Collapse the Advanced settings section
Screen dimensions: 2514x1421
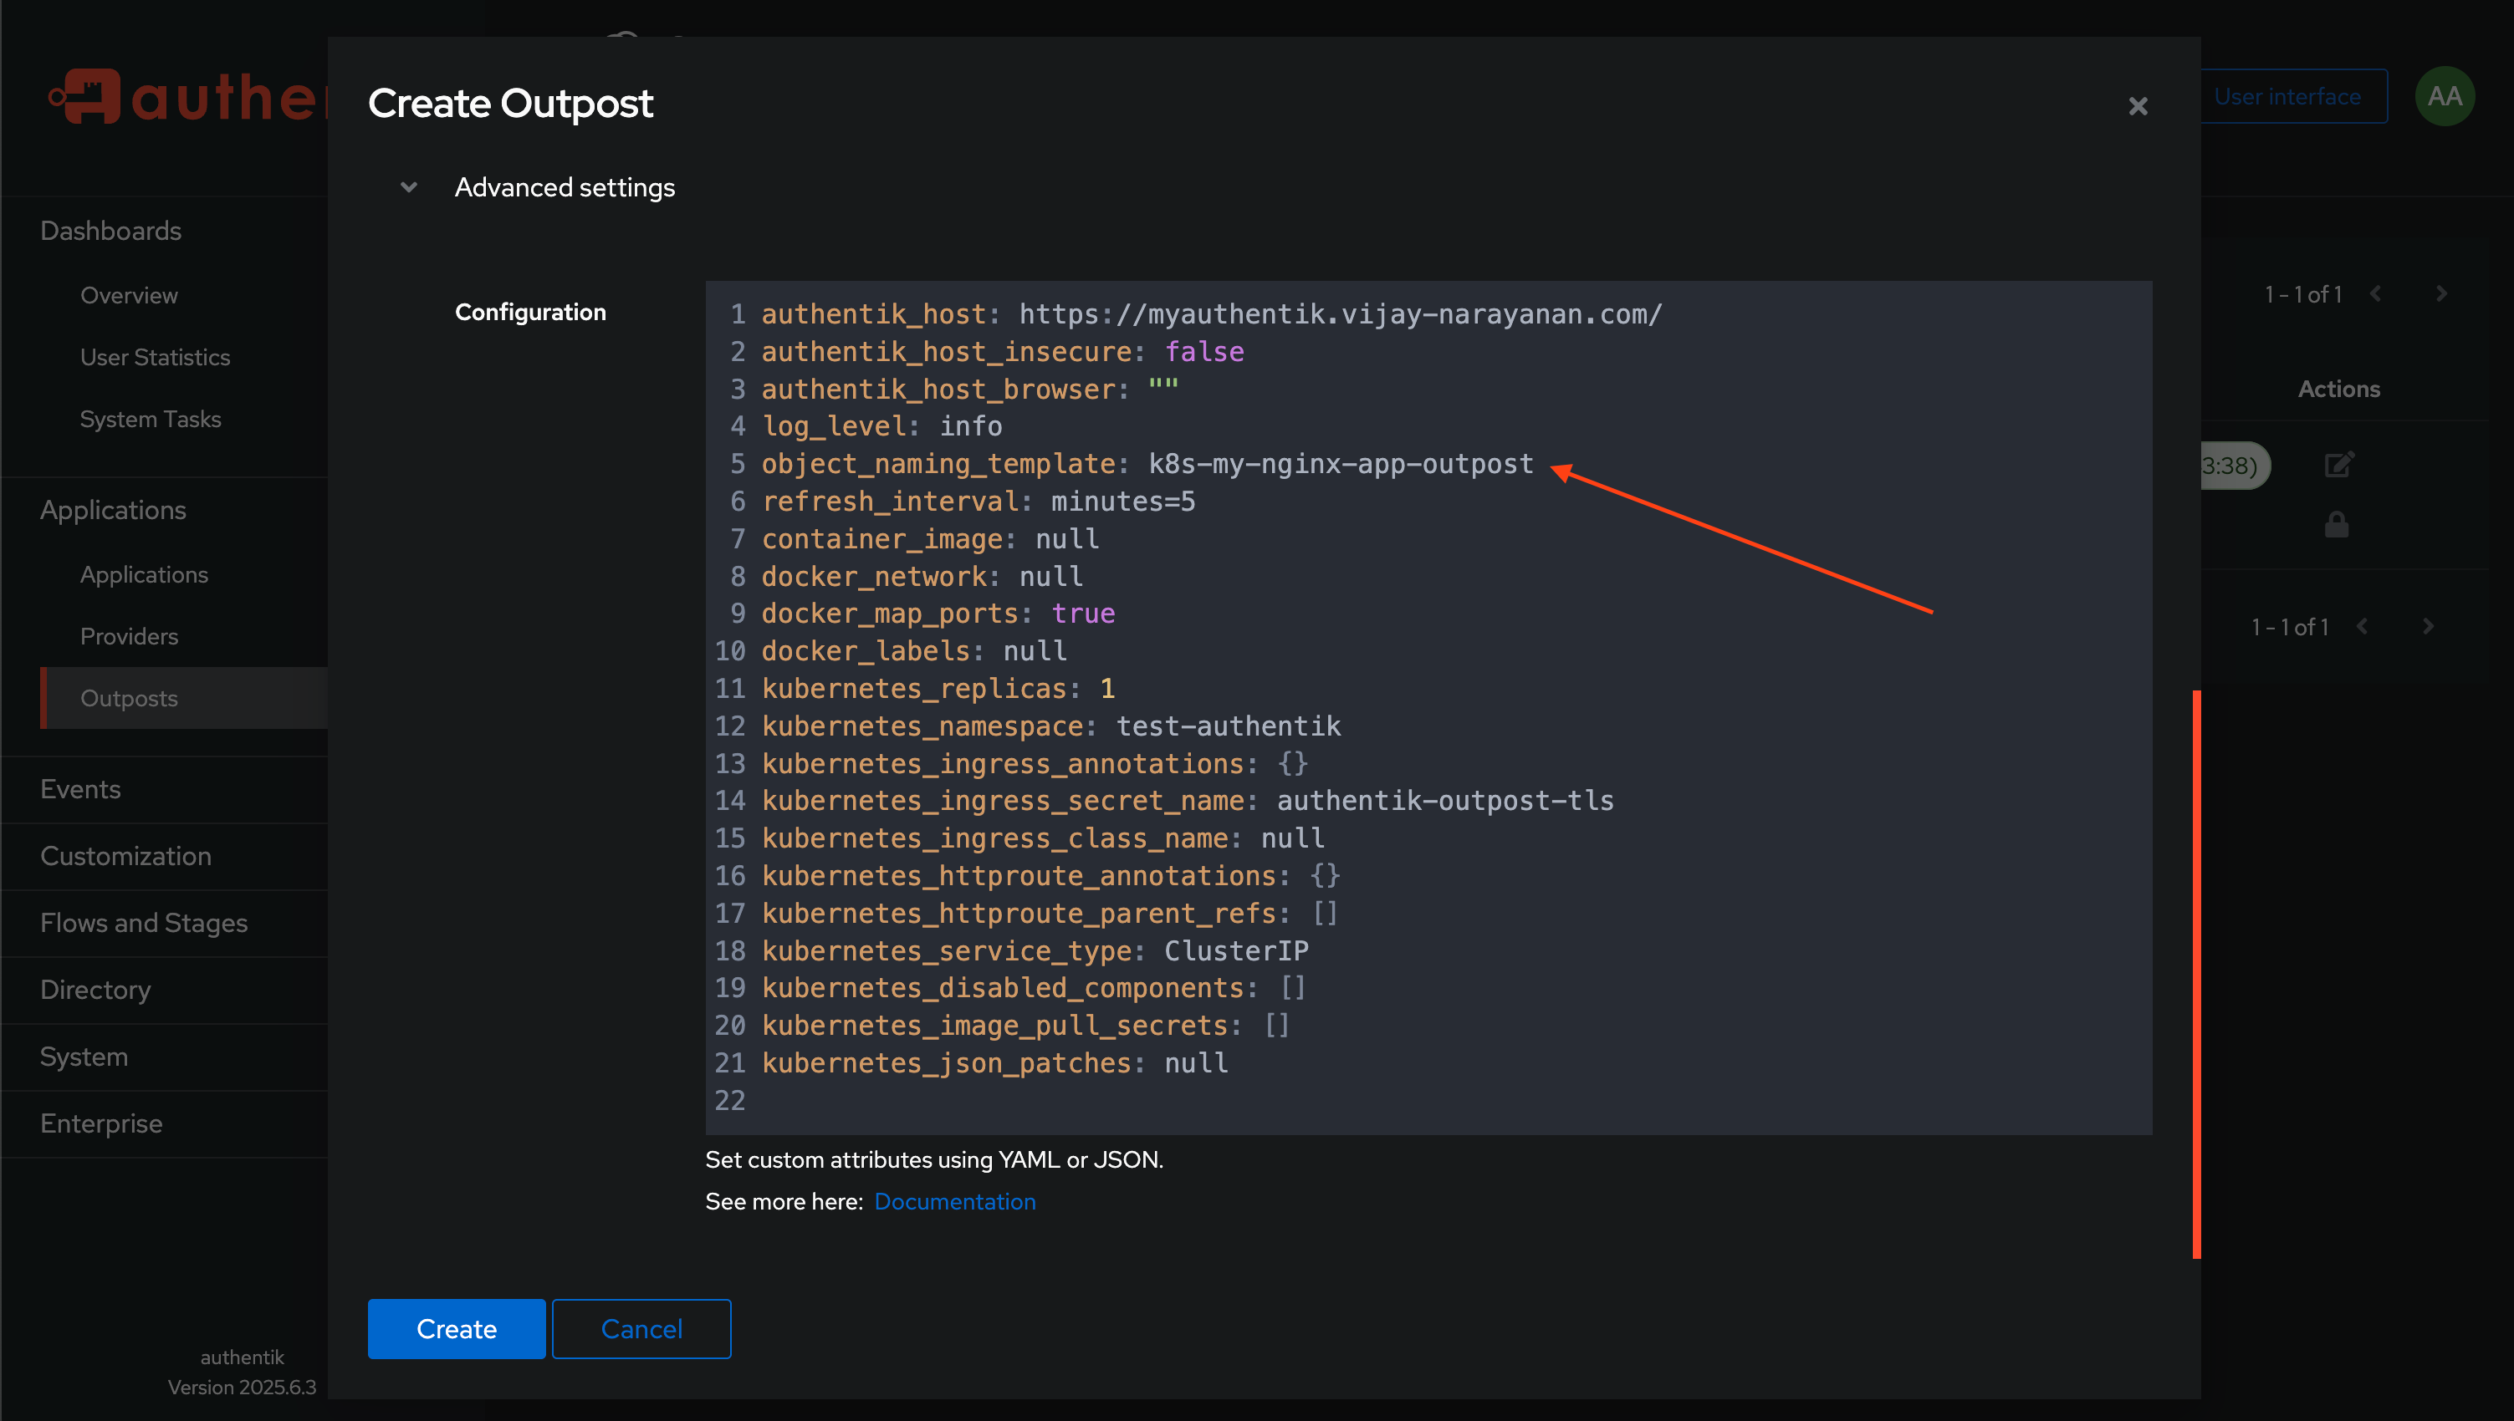pyautogui.click(x=409, y=186)
